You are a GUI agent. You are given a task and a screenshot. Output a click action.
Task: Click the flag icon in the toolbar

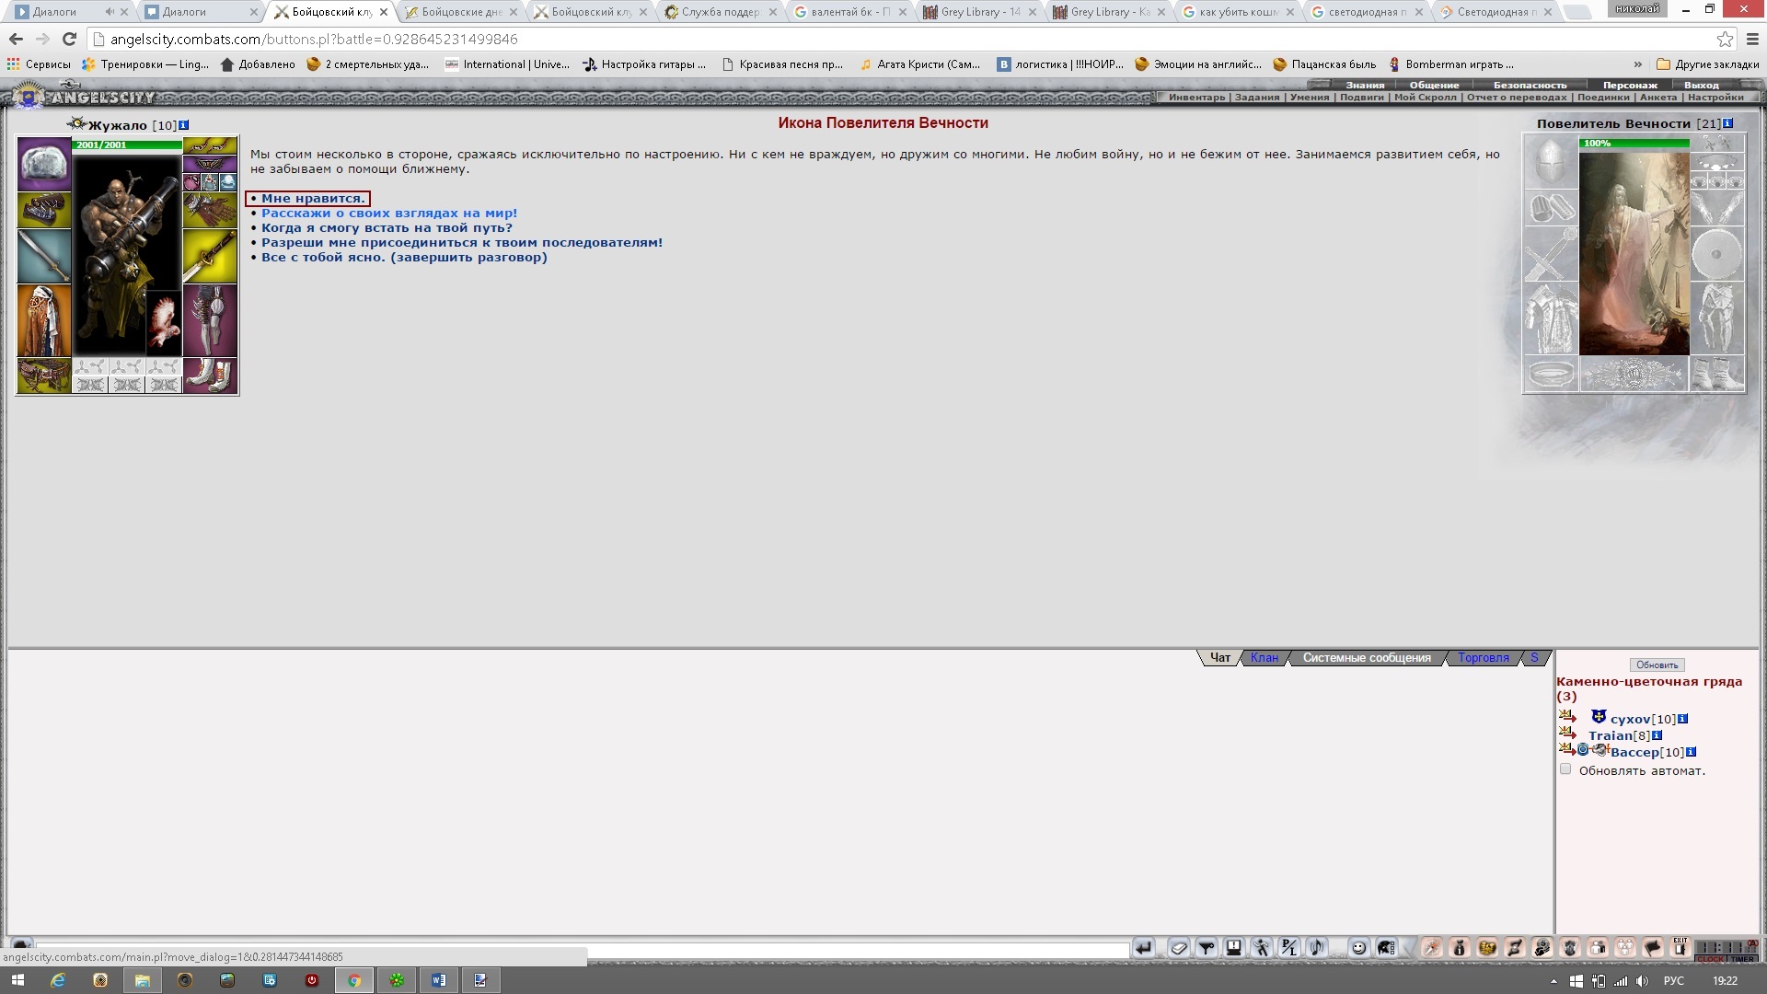click(1654, 948)
